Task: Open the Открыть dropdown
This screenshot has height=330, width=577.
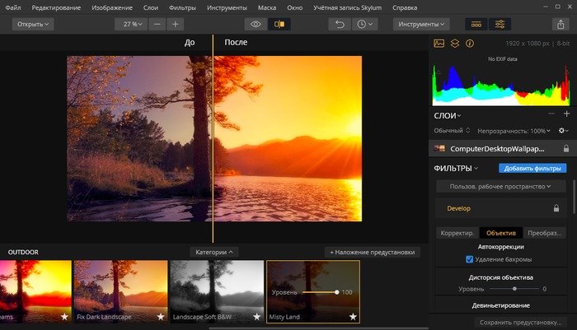Action: [x=32, y=24]
